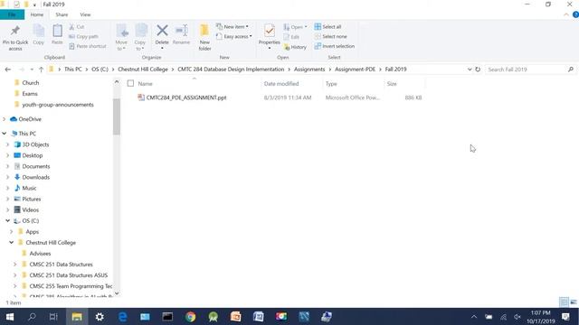Viewport: 579px width, 325px height.
Task: Click Chestnut Hill College in the breadcrumb
Action: click(143, 70)
